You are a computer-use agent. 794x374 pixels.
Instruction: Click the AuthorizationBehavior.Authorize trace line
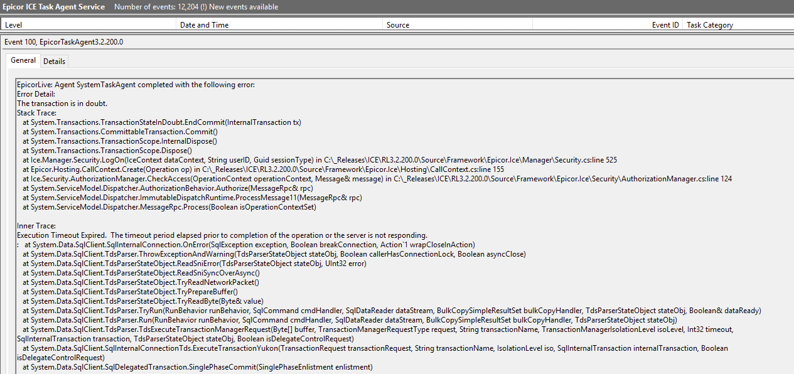click(168, 188)
